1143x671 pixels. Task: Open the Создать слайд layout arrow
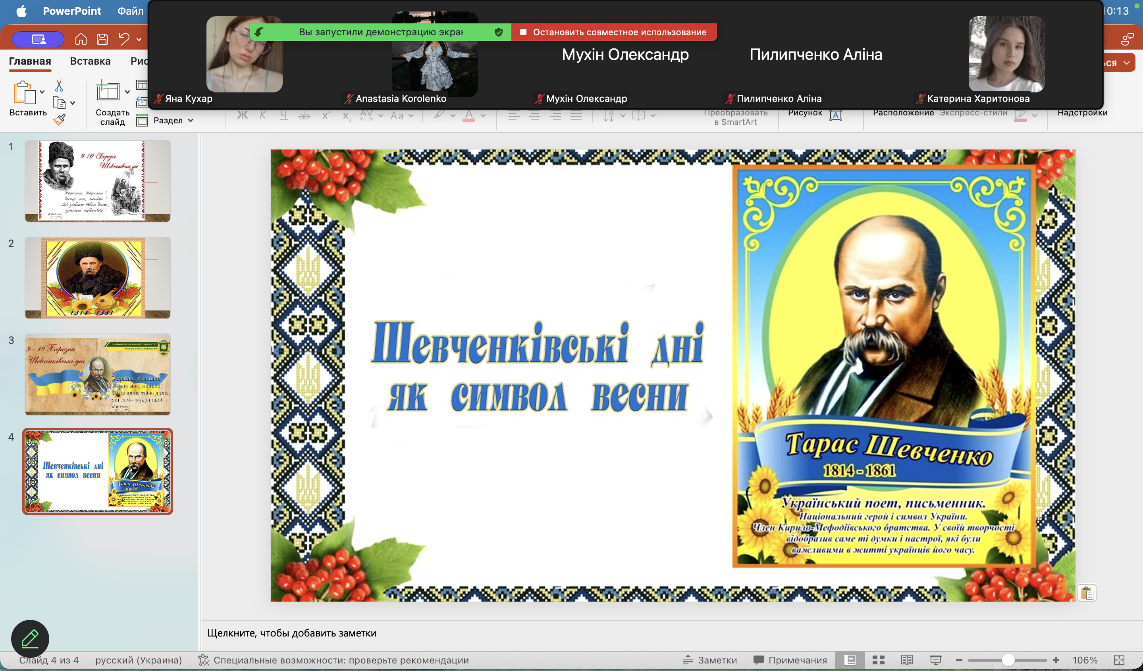tap(127, 92)
